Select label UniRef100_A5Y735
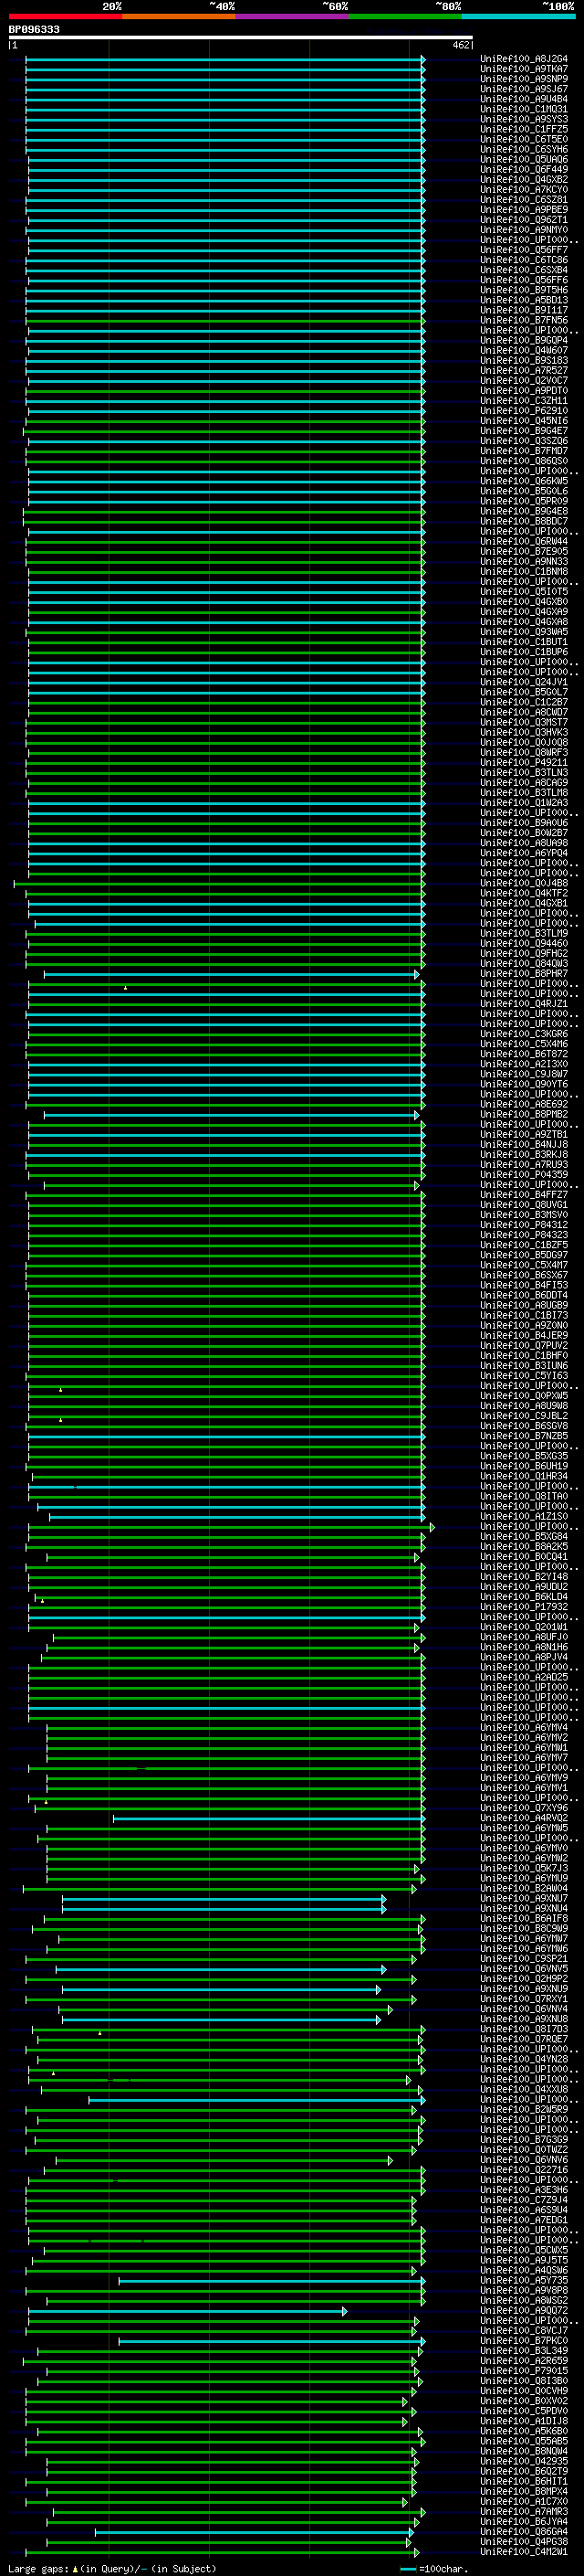Image resolution: width=584 pixels, height=2576 pixels. click(x=524, y=2280)
